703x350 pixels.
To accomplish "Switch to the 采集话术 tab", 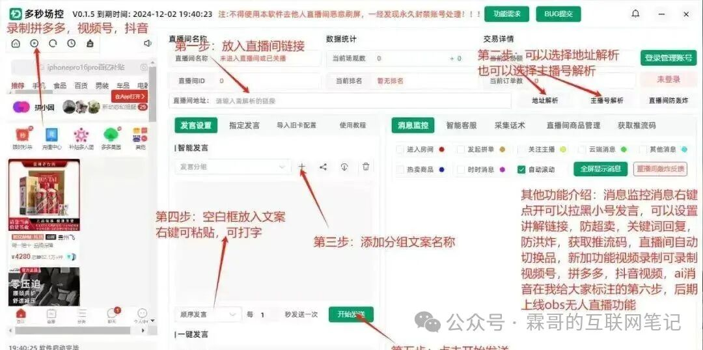I will click(510, 126).
